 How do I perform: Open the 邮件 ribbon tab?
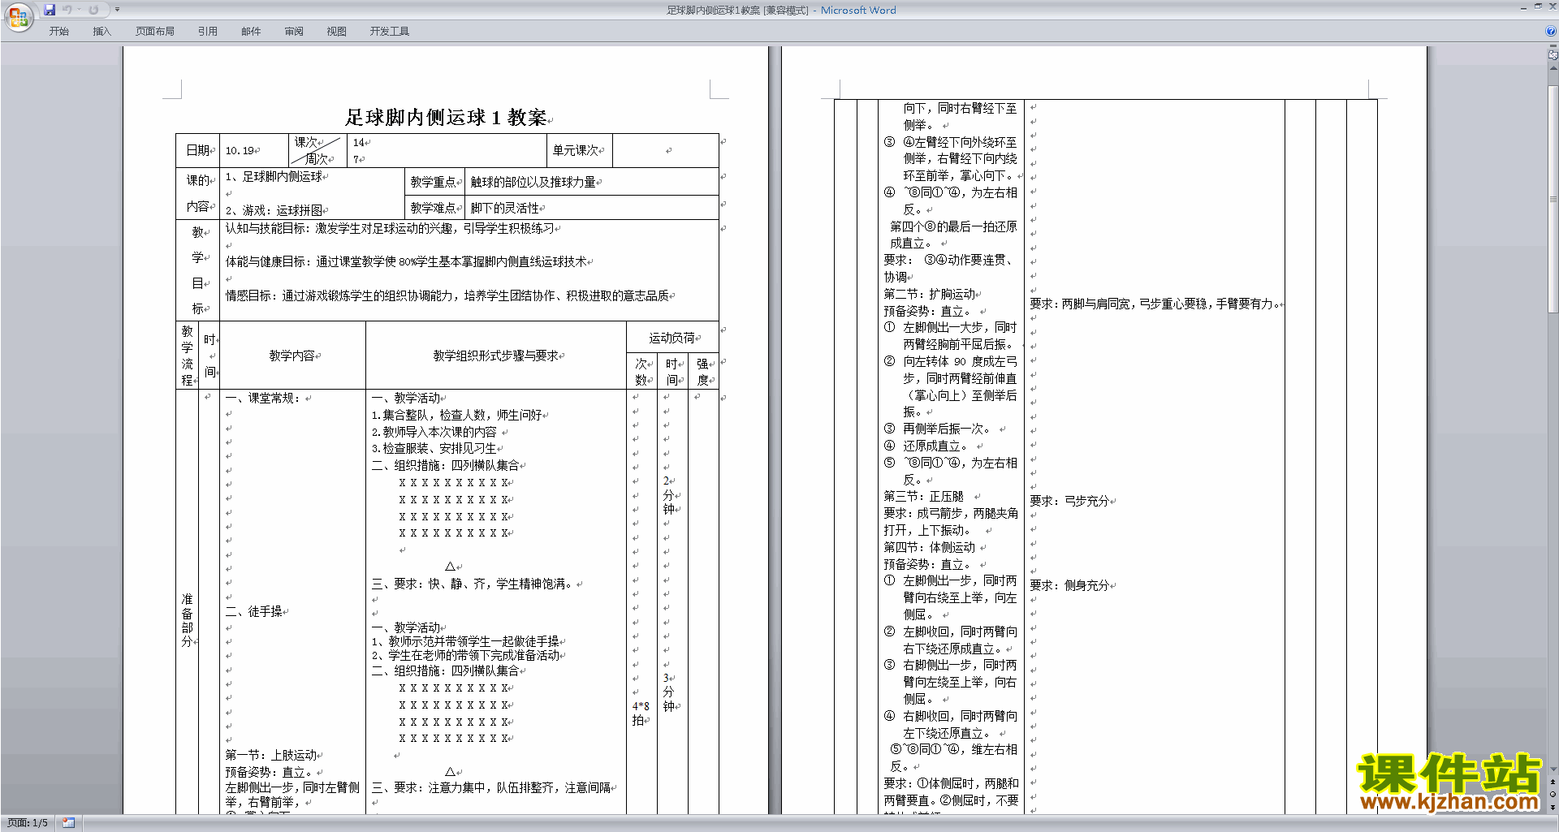251,31
